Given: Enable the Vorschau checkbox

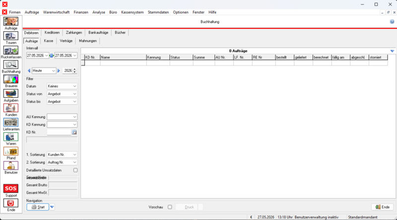Looking at the screenshot, I should 170,207.
